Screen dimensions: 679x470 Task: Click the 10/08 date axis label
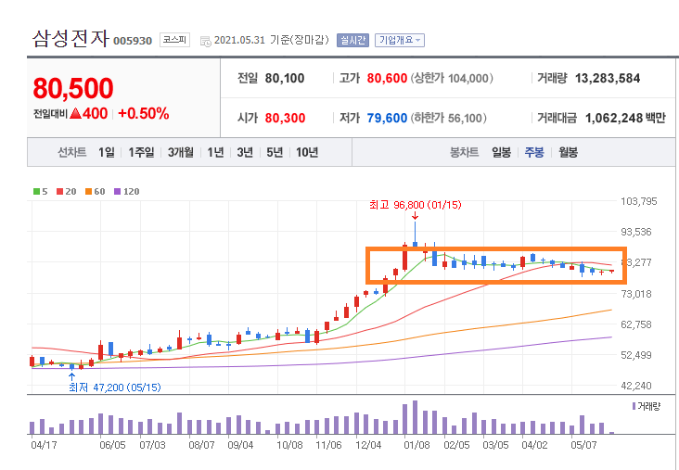289,445
